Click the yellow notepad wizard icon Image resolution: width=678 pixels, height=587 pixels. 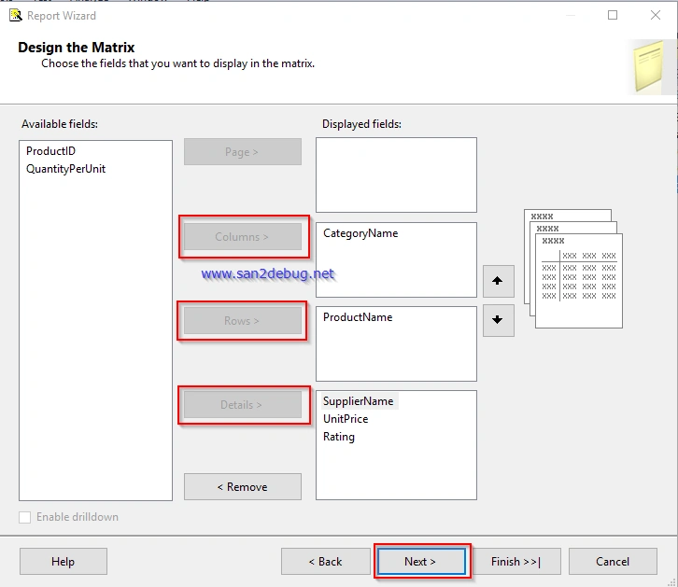[x=648, y=66]
